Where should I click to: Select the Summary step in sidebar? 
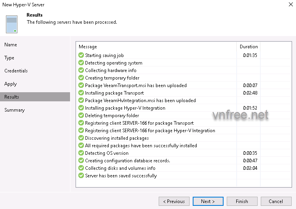14,110
